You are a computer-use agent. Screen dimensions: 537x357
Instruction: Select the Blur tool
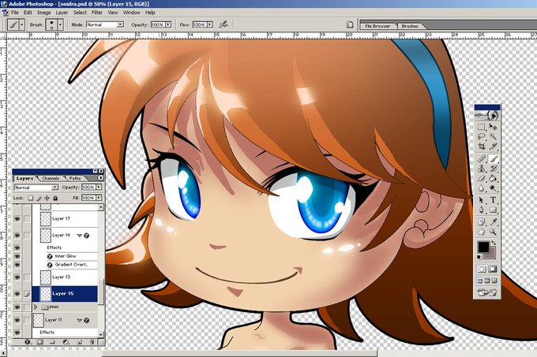pos(482,188)
